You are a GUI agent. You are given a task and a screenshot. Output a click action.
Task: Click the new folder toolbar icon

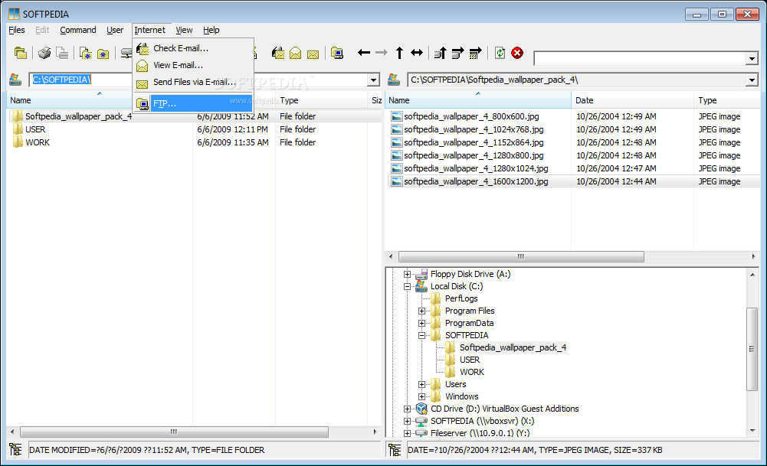pos(103,54)
